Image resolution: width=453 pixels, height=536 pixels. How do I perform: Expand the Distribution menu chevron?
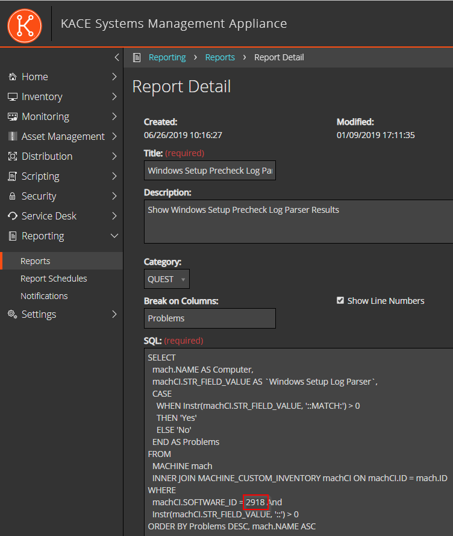[x=114, y=156]
